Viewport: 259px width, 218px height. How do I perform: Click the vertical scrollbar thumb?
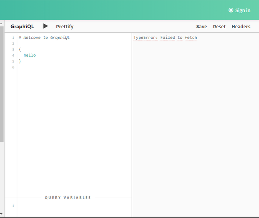click(2, 84)
